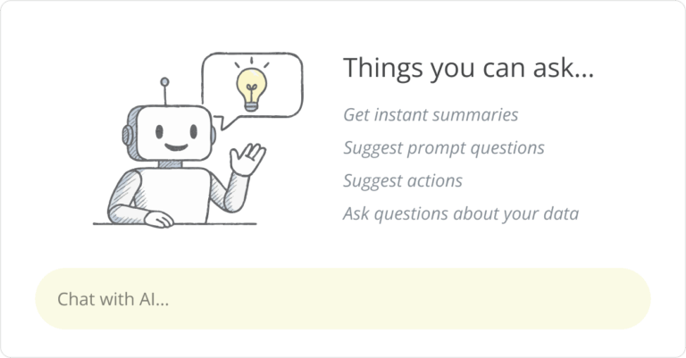686x358 pixels.
Task: Click "Ask questions about your data"
Action: (x=461, y=213)
